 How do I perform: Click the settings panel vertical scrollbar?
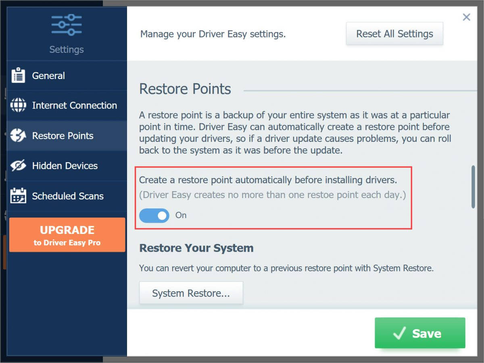pos(473,186)
